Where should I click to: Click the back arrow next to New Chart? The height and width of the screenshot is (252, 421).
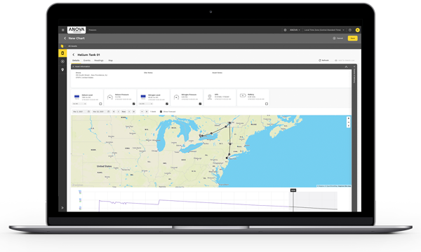tap(65, 38)
